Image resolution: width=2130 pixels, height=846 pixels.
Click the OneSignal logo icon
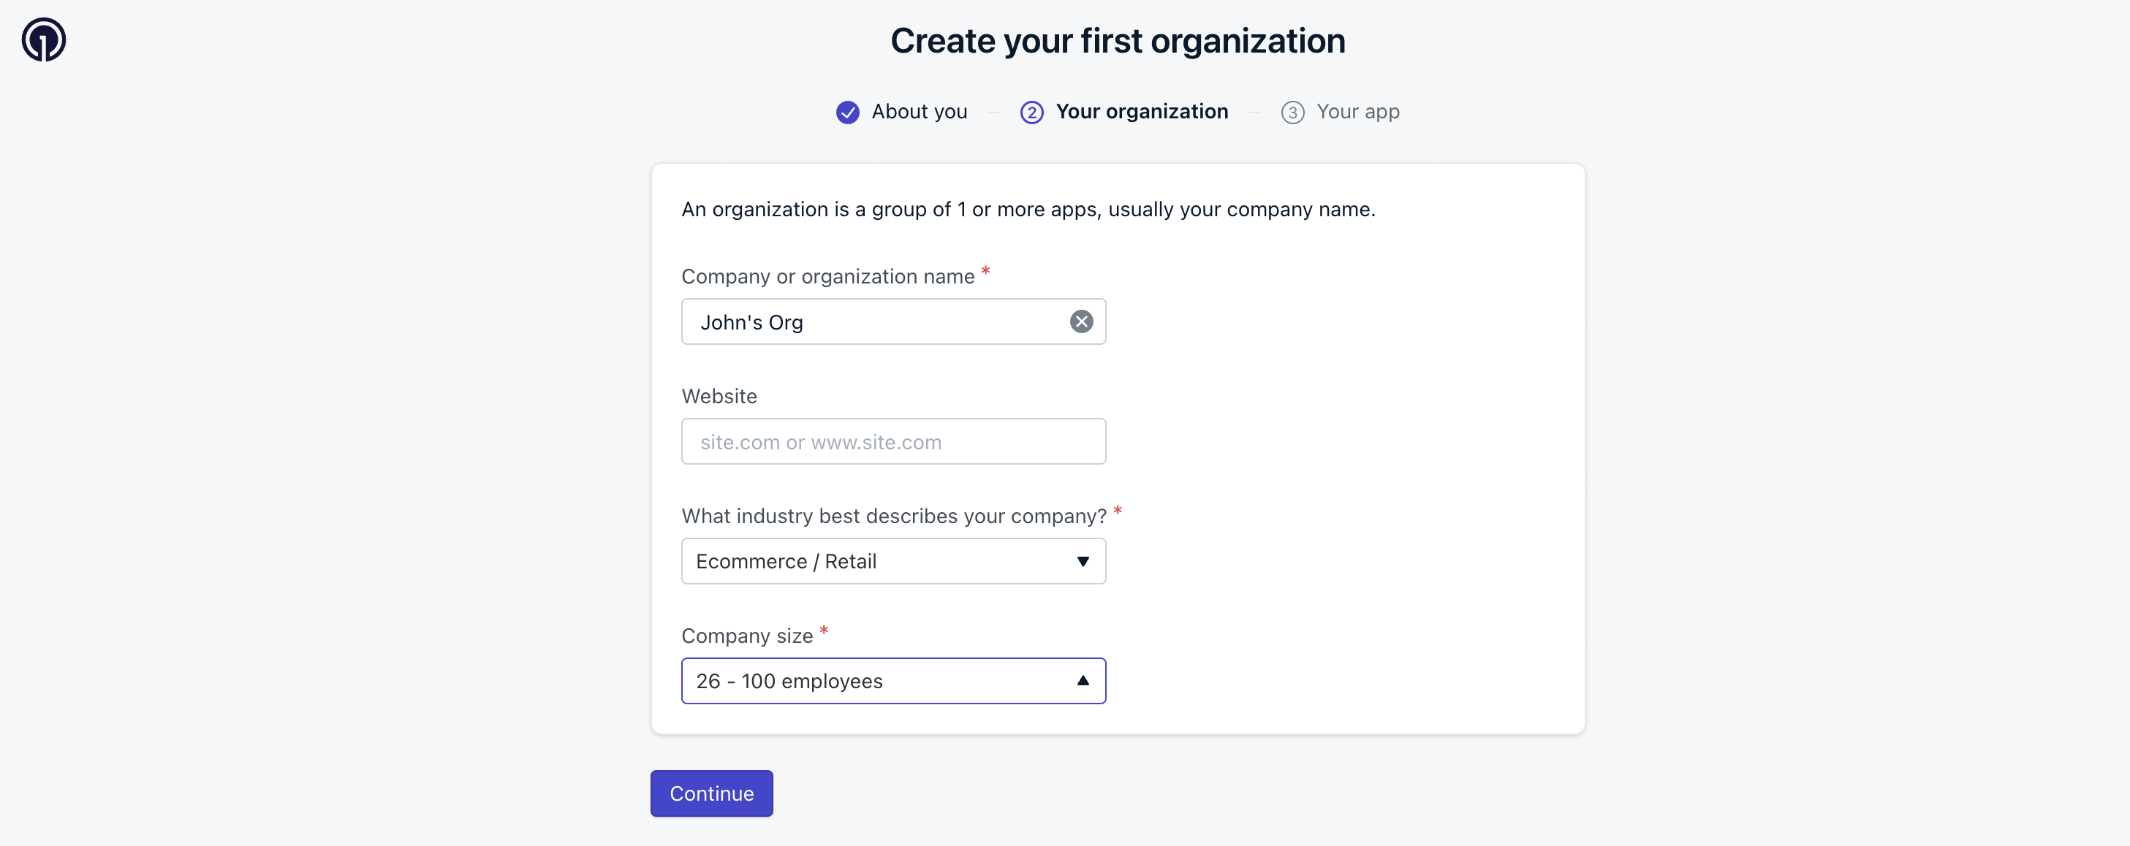44,39
